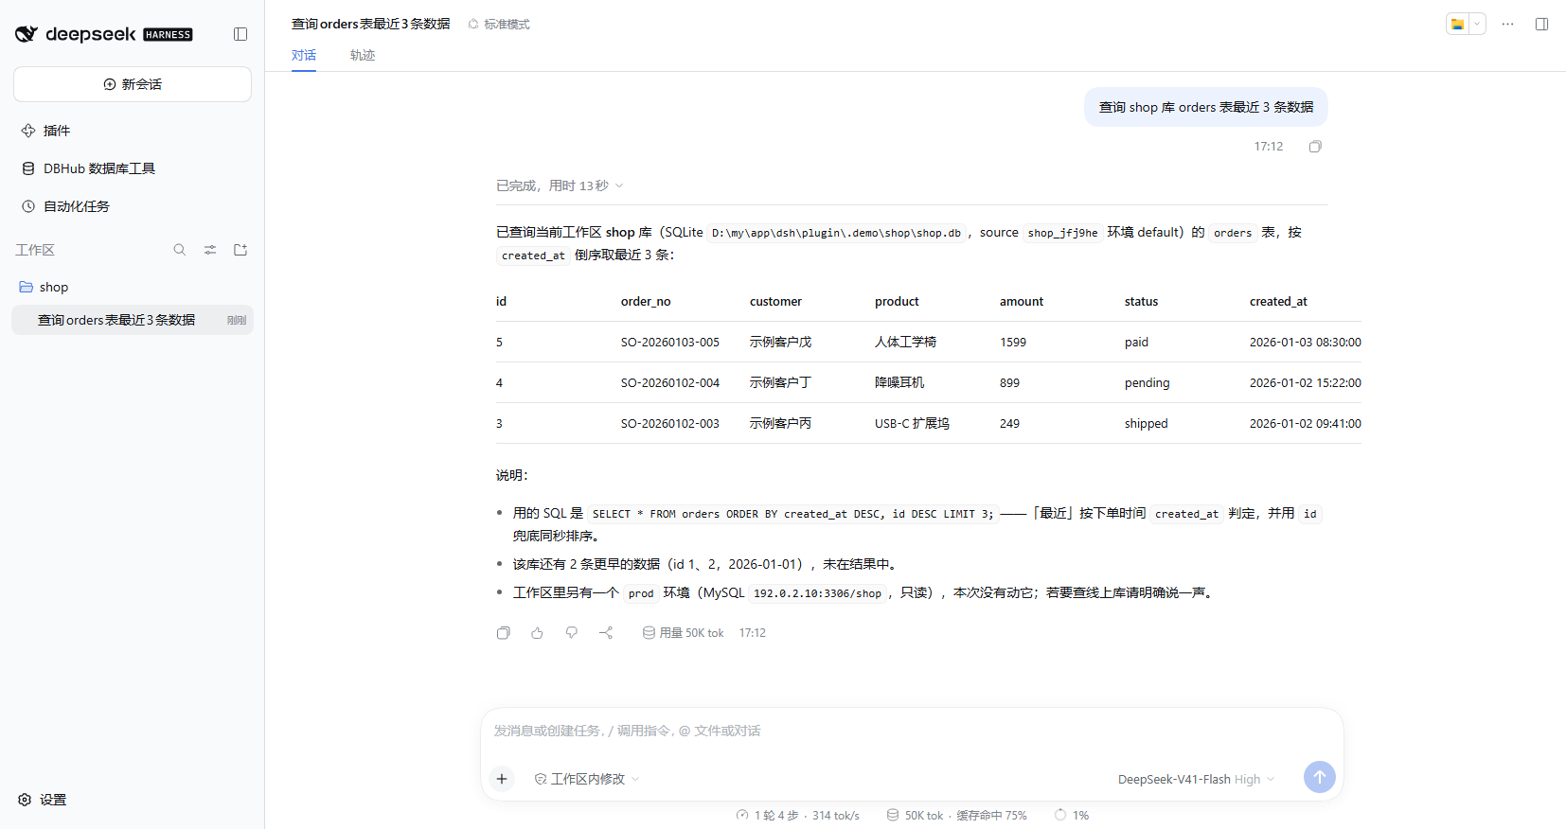Screen dimensions: 1566x829
Task: Open DBHub 数据库工具
Action: click(133, 168)
